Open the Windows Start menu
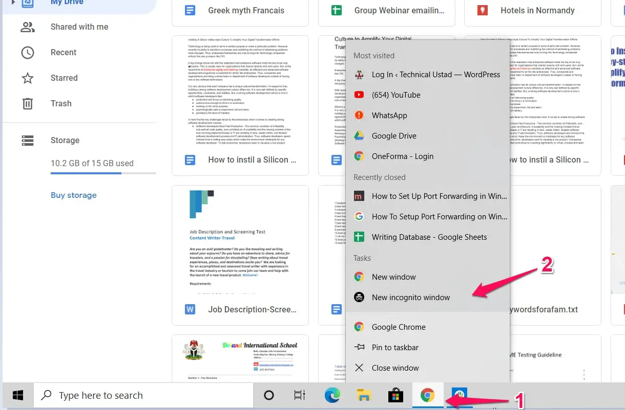This screenshot has width=625, height=410. (18, 396)
